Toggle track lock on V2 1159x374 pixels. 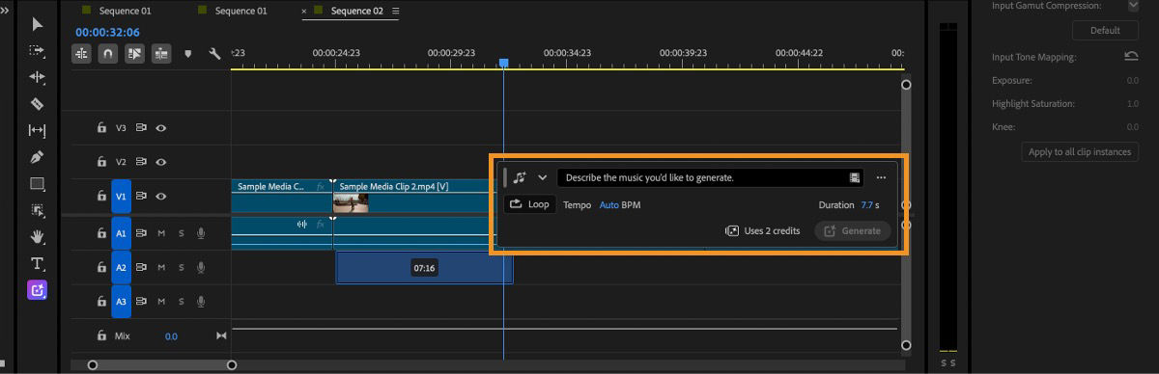point(100,162)
